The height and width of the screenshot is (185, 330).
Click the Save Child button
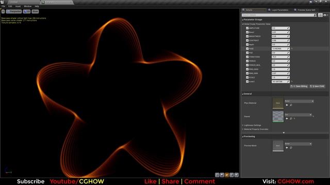click(317, 86)
